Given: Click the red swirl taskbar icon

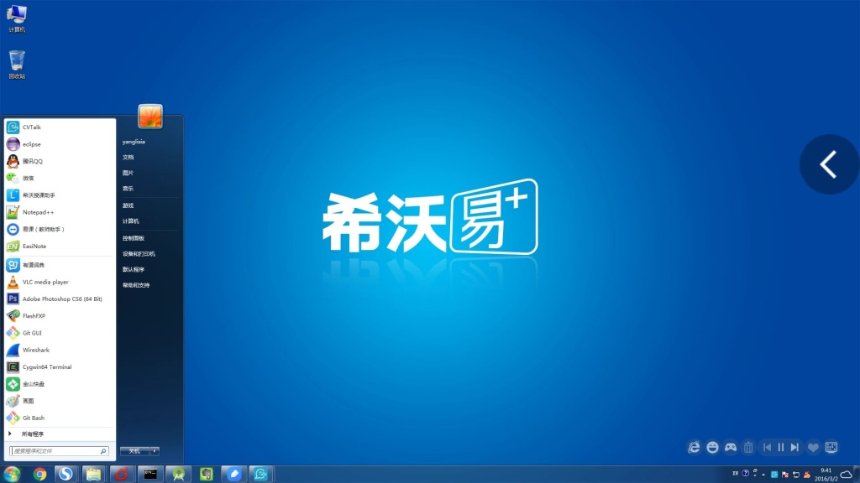Looking at the screenshot, I should (122, 474).
